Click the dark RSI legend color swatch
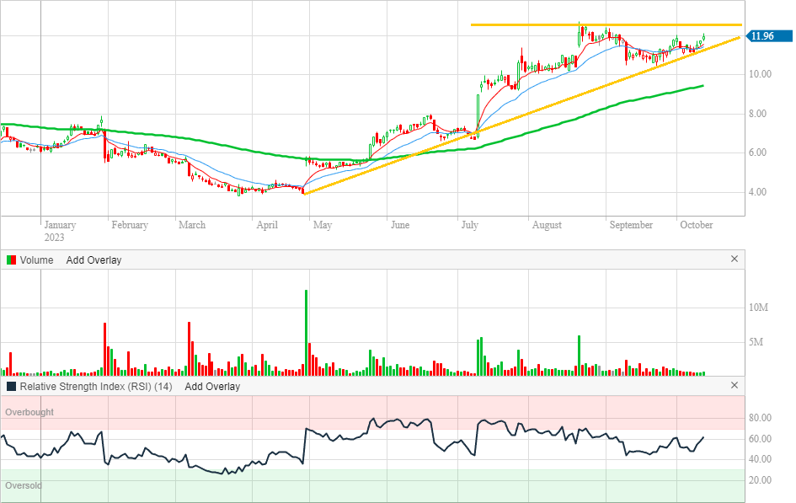Screen dimensions: 796x503 click(x=11, y=387)
